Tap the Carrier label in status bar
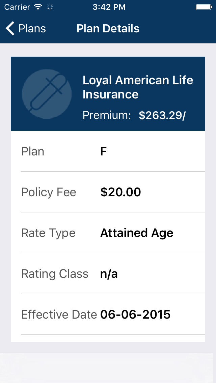Screen dimensions: 216x383 (x=17, y=7)
